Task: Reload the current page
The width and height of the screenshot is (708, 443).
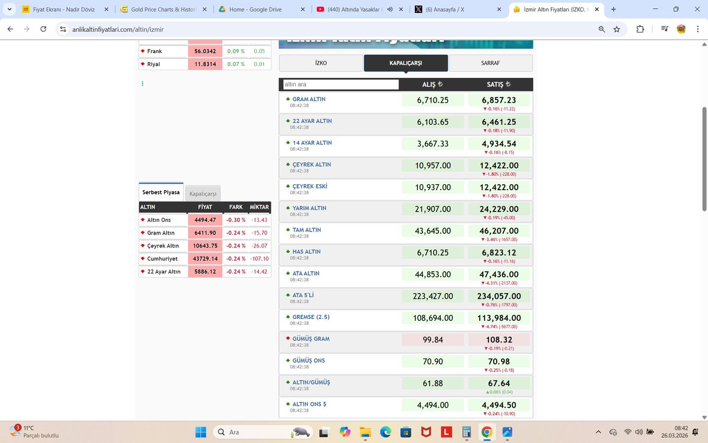Action: 44,29
